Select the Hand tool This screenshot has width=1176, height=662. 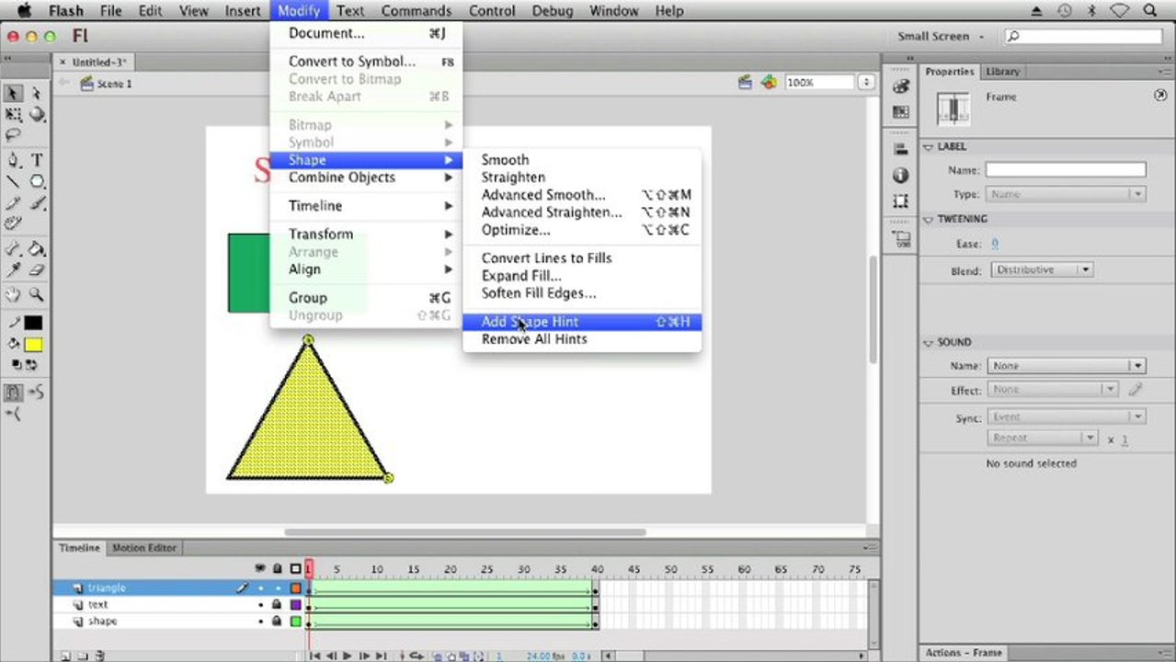pos(14,295)
